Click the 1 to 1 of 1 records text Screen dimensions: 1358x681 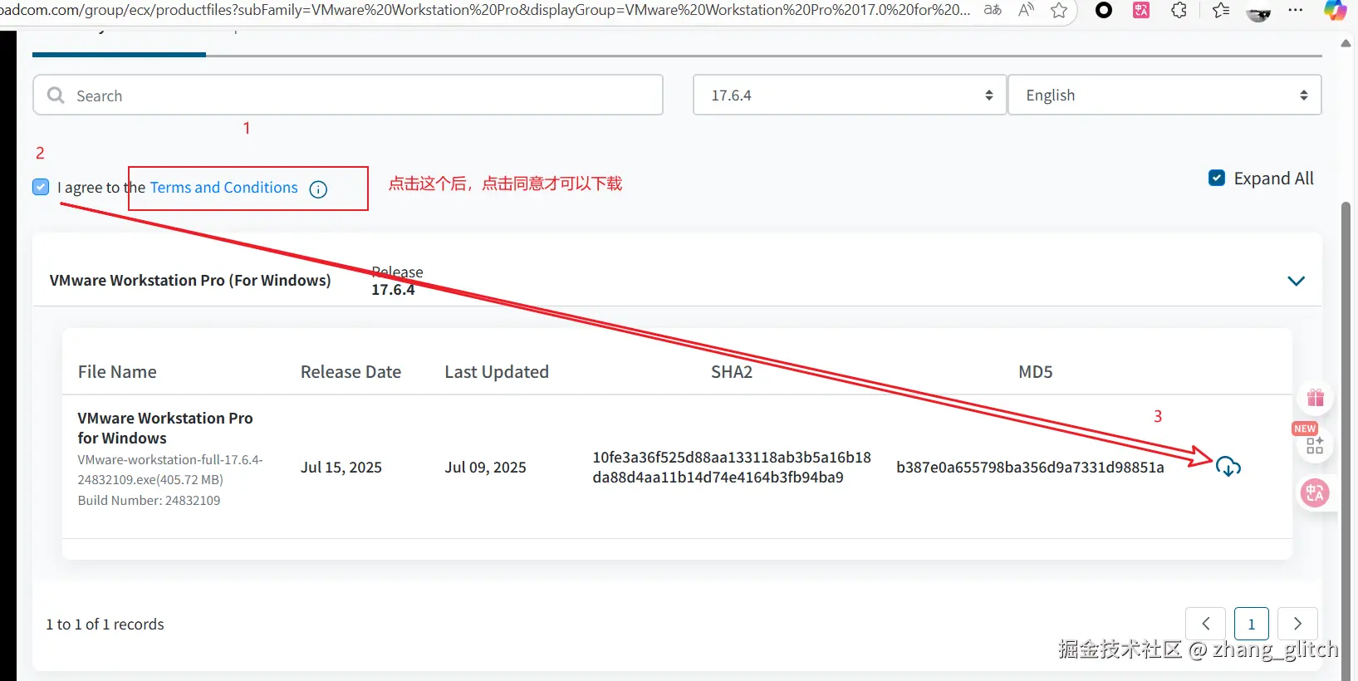pyautogui.click(x=105, y=625)
